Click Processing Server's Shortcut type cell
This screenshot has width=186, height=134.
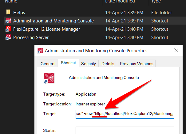point(160,37)
